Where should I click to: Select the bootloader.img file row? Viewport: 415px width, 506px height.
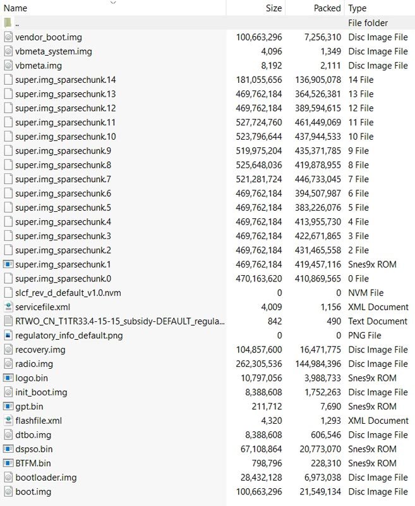[x=45, y=478]
